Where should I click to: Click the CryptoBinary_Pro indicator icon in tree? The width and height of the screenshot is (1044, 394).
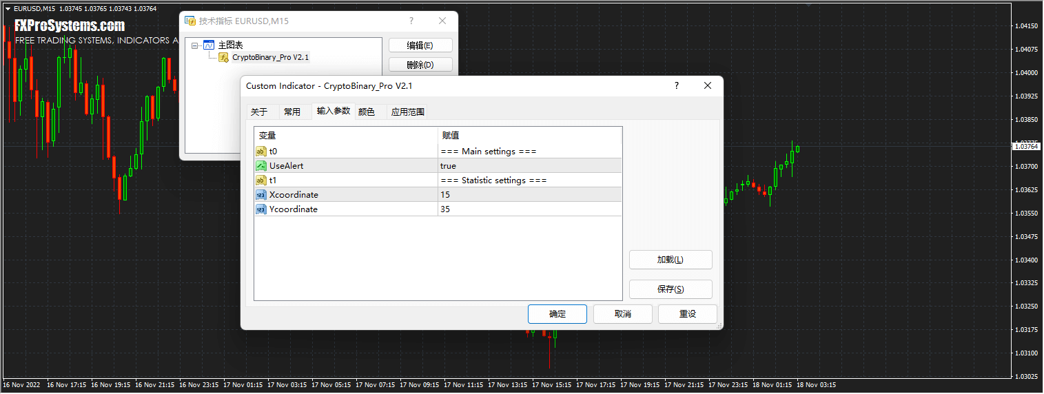pos(224,57)
